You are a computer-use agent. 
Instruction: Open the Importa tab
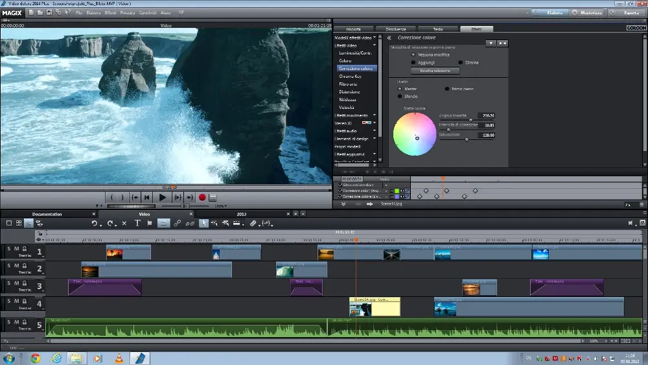(353, 29)
